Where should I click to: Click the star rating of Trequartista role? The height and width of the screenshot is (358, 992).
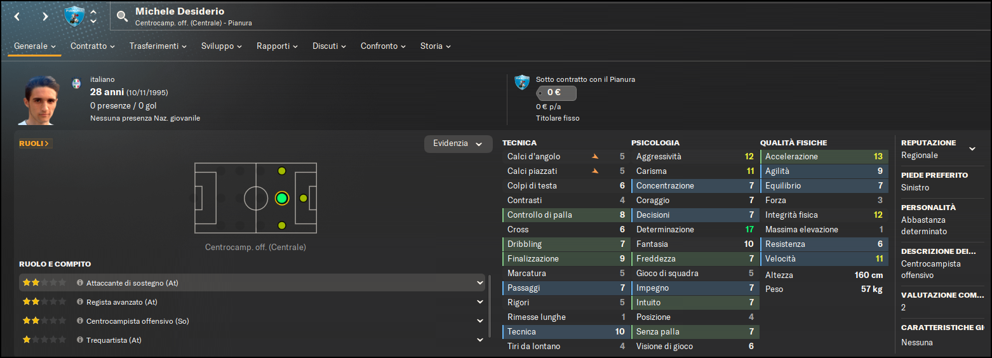(44, 340)
